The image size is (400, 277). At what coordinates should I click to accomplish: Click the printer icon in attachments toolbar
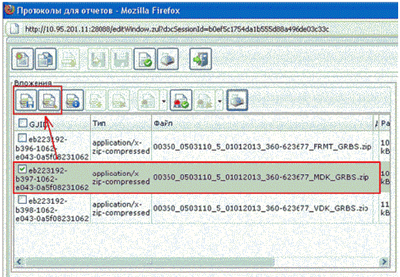(237, 100)
